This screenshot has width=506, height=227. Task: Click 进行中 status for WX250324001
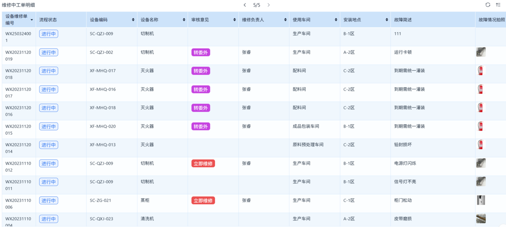[48, 34]
